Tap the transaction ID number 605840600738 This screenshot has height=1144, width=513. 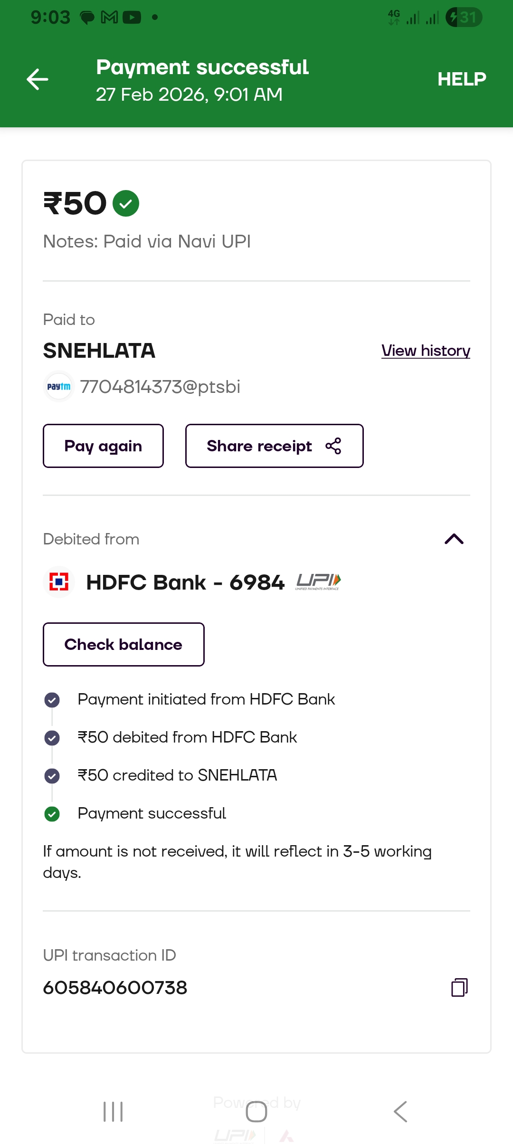click(115, 988)
